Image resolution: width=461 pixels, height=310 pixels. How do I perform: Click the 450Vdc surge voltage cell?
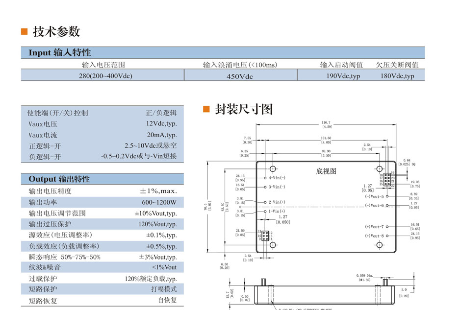(240, 76)
